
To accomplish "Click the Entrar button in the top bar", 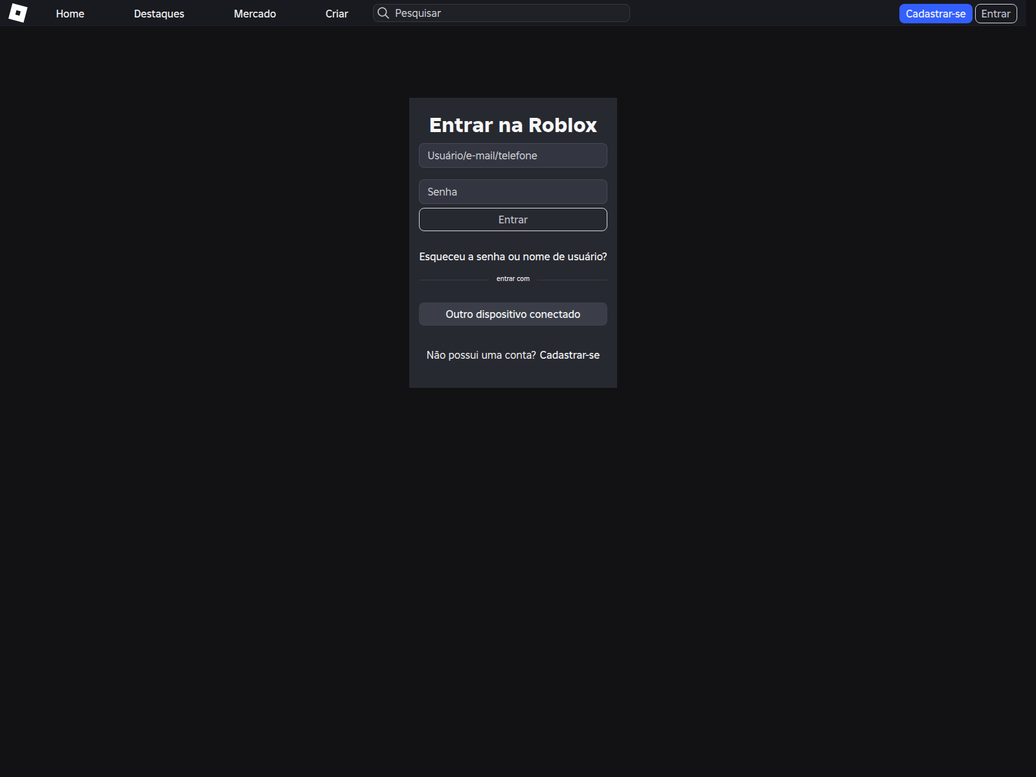I will (x=996, y=14).
